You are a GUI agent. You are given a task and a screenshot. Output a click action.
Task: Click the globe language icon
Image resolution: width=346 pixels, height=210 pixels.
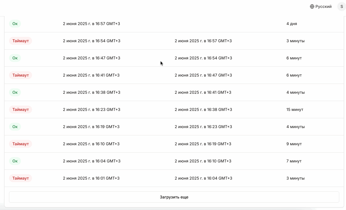[x=312, y=6]
